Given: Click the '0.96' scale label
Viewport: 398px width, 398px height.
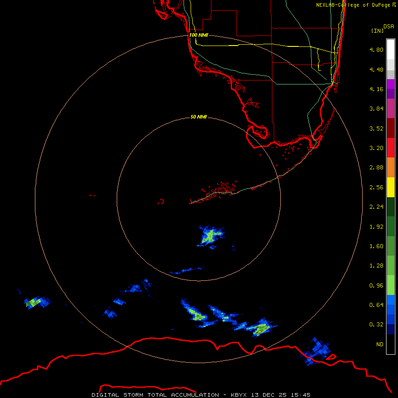Looking at the screenshot, I should (x=376, y=286).
